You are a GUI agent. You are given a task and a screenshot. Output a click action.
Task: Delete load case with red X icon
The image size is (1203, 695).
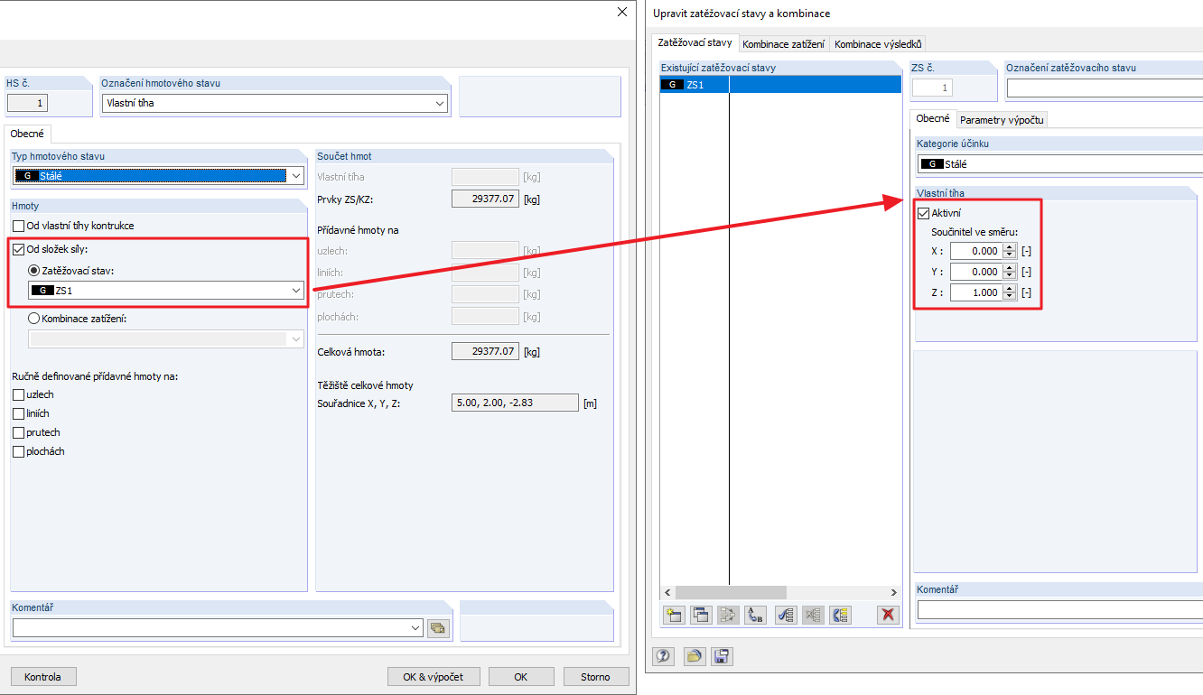pos(889,615)
